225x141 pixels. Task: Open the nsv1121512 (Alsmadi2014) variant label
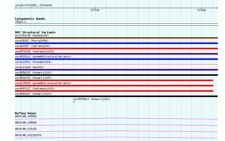pyautogui.click(x=33, y=62)
